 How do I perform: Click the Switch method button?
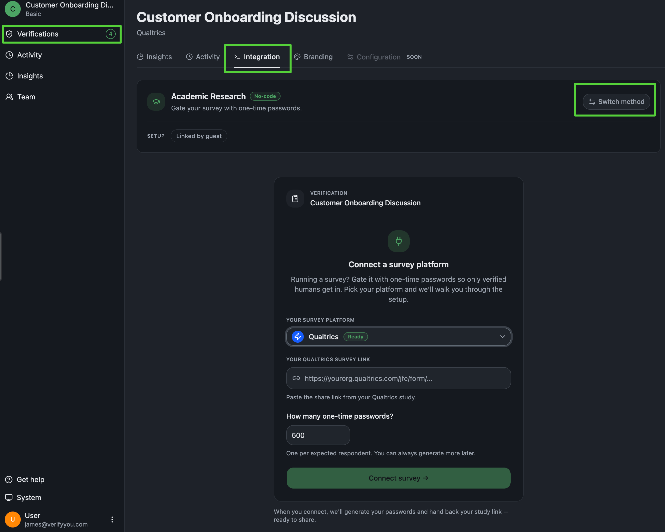(x=616, y=101)
